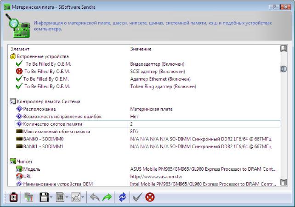Click the Значение column header
This screenshot has height=207, width=295.
(141, 49)
